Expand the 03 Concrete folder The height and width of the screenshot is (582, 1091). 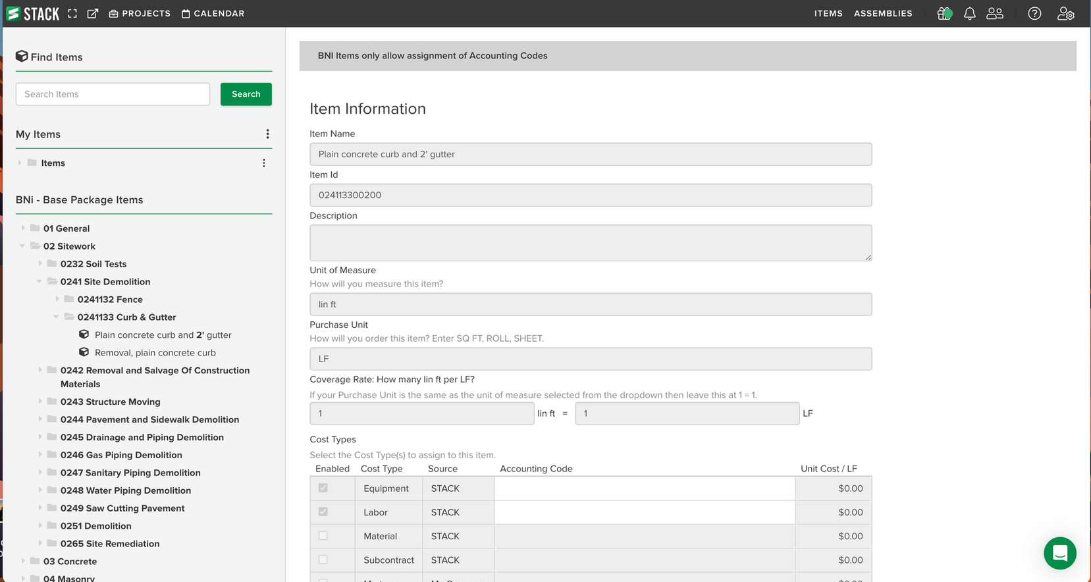point(23,561)
